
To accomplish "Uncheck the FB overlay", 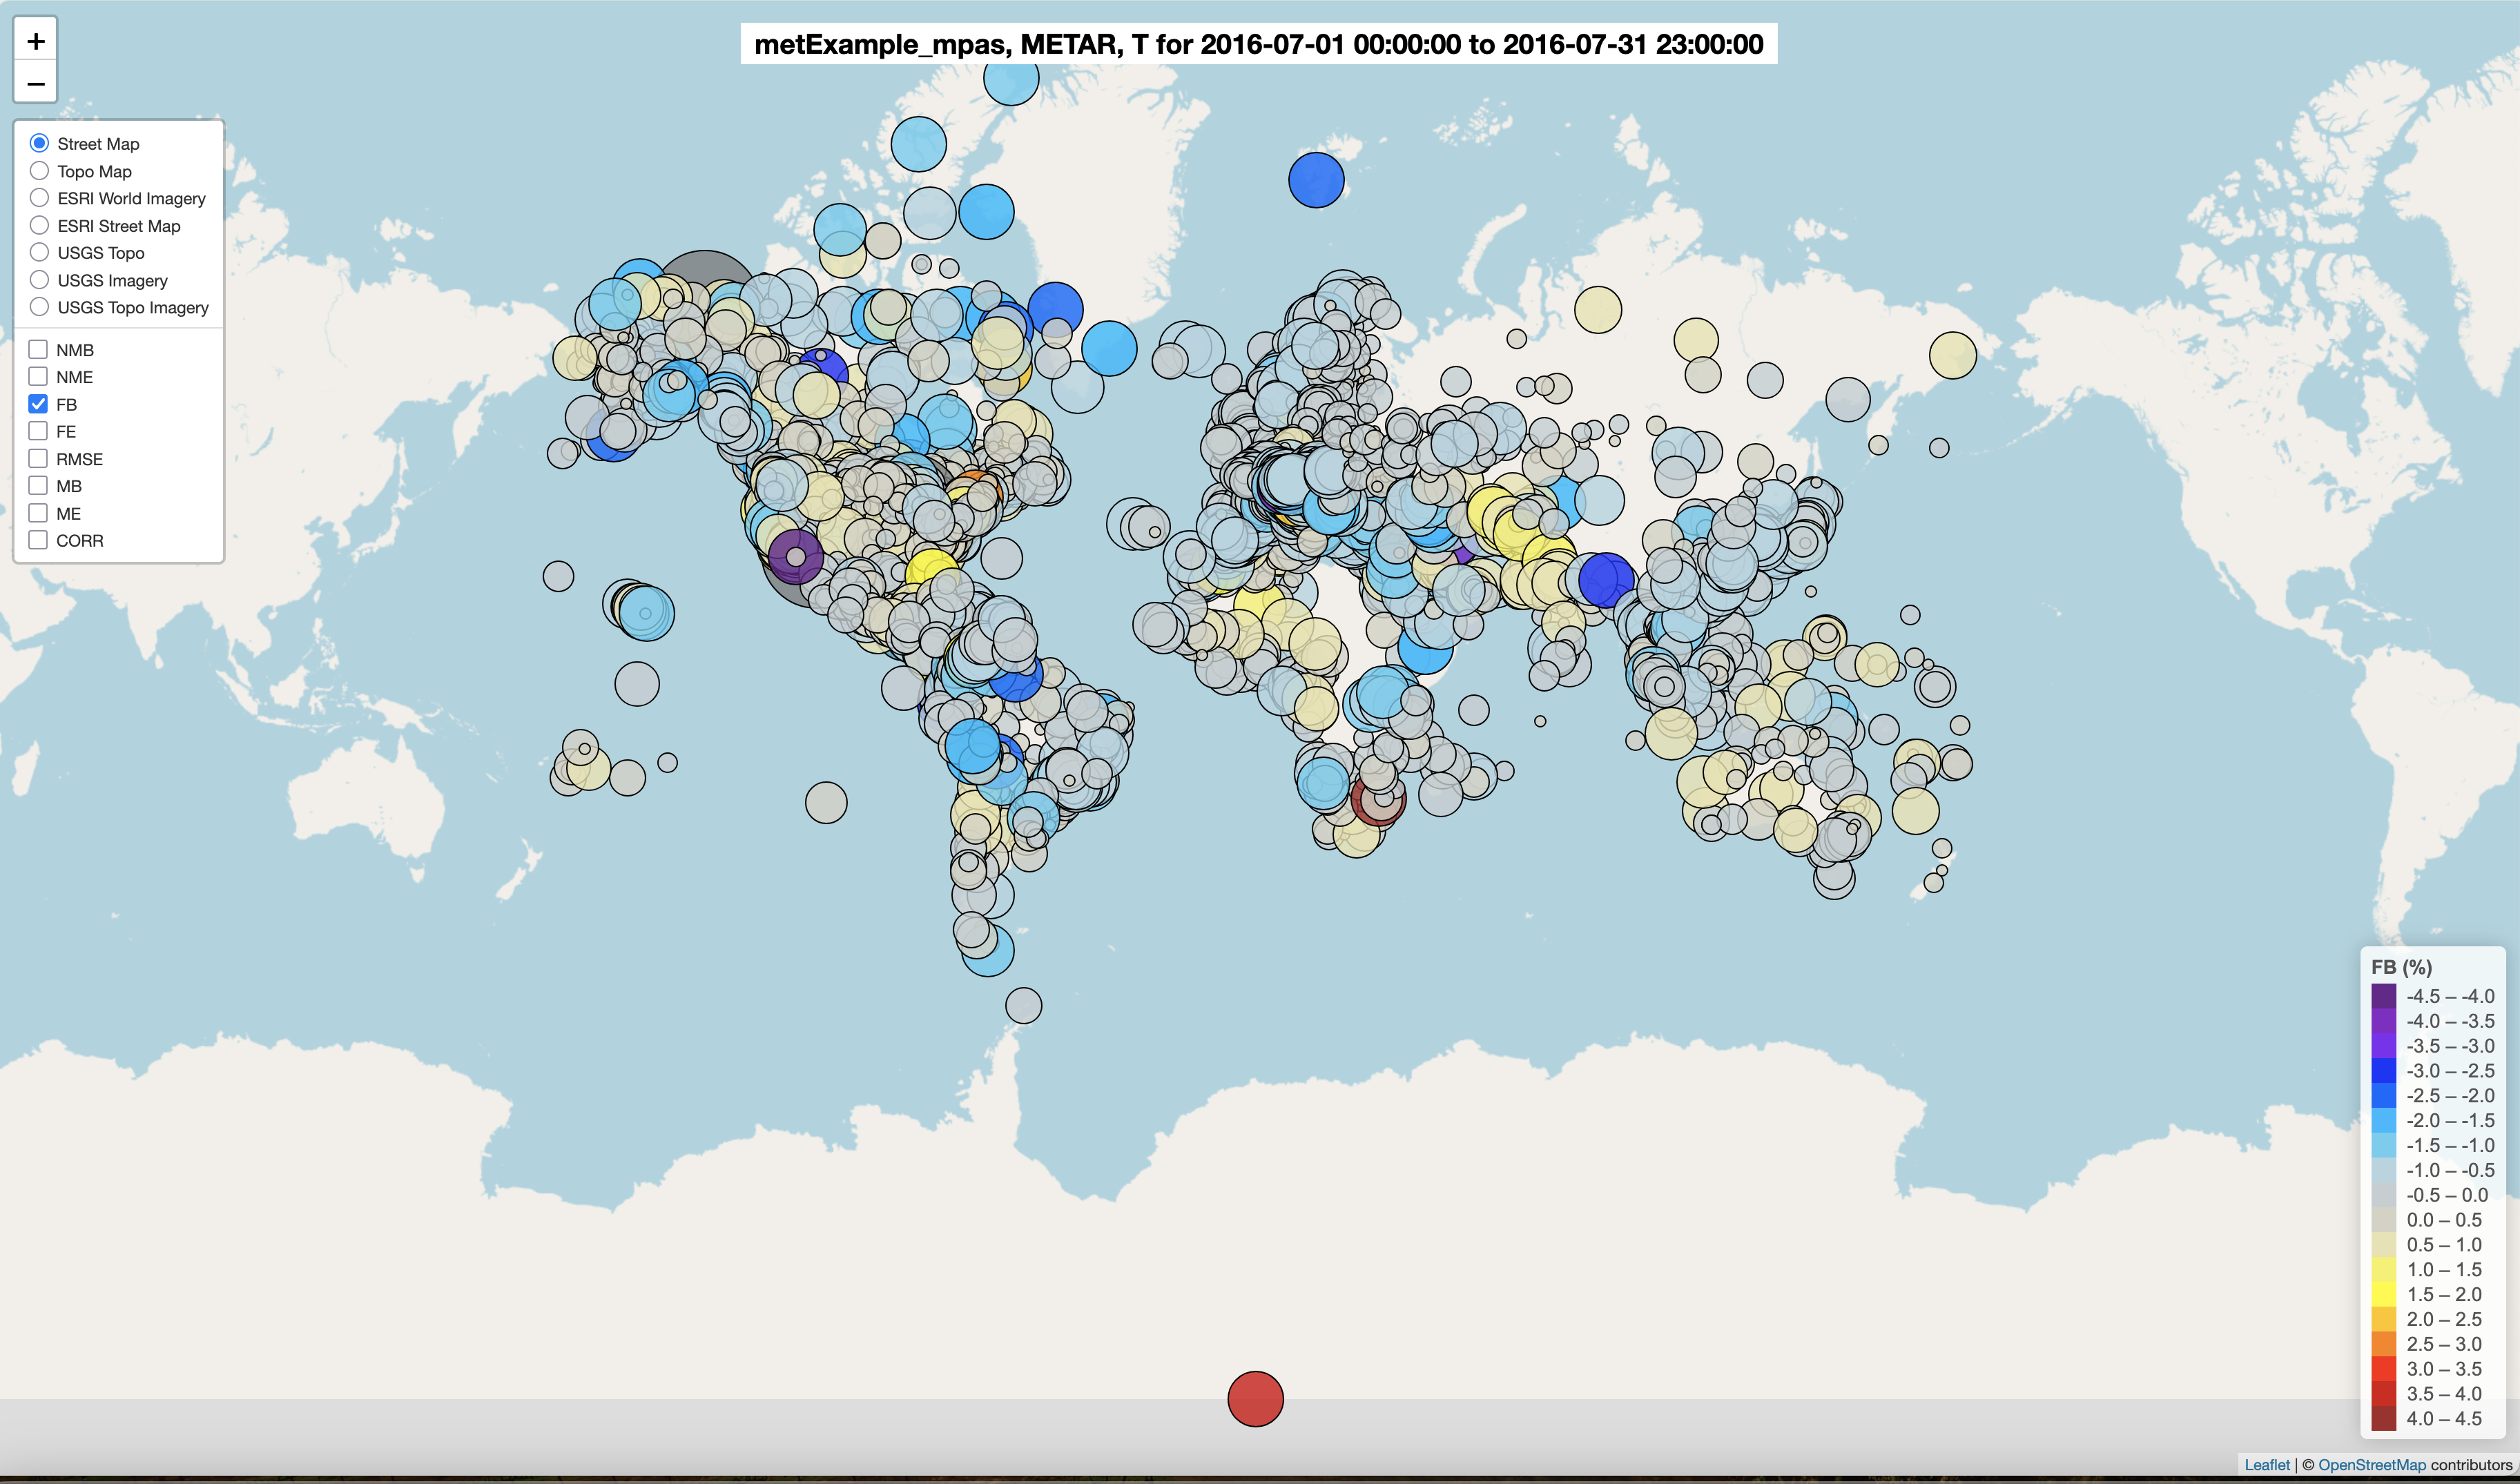I will click(38, 404).
